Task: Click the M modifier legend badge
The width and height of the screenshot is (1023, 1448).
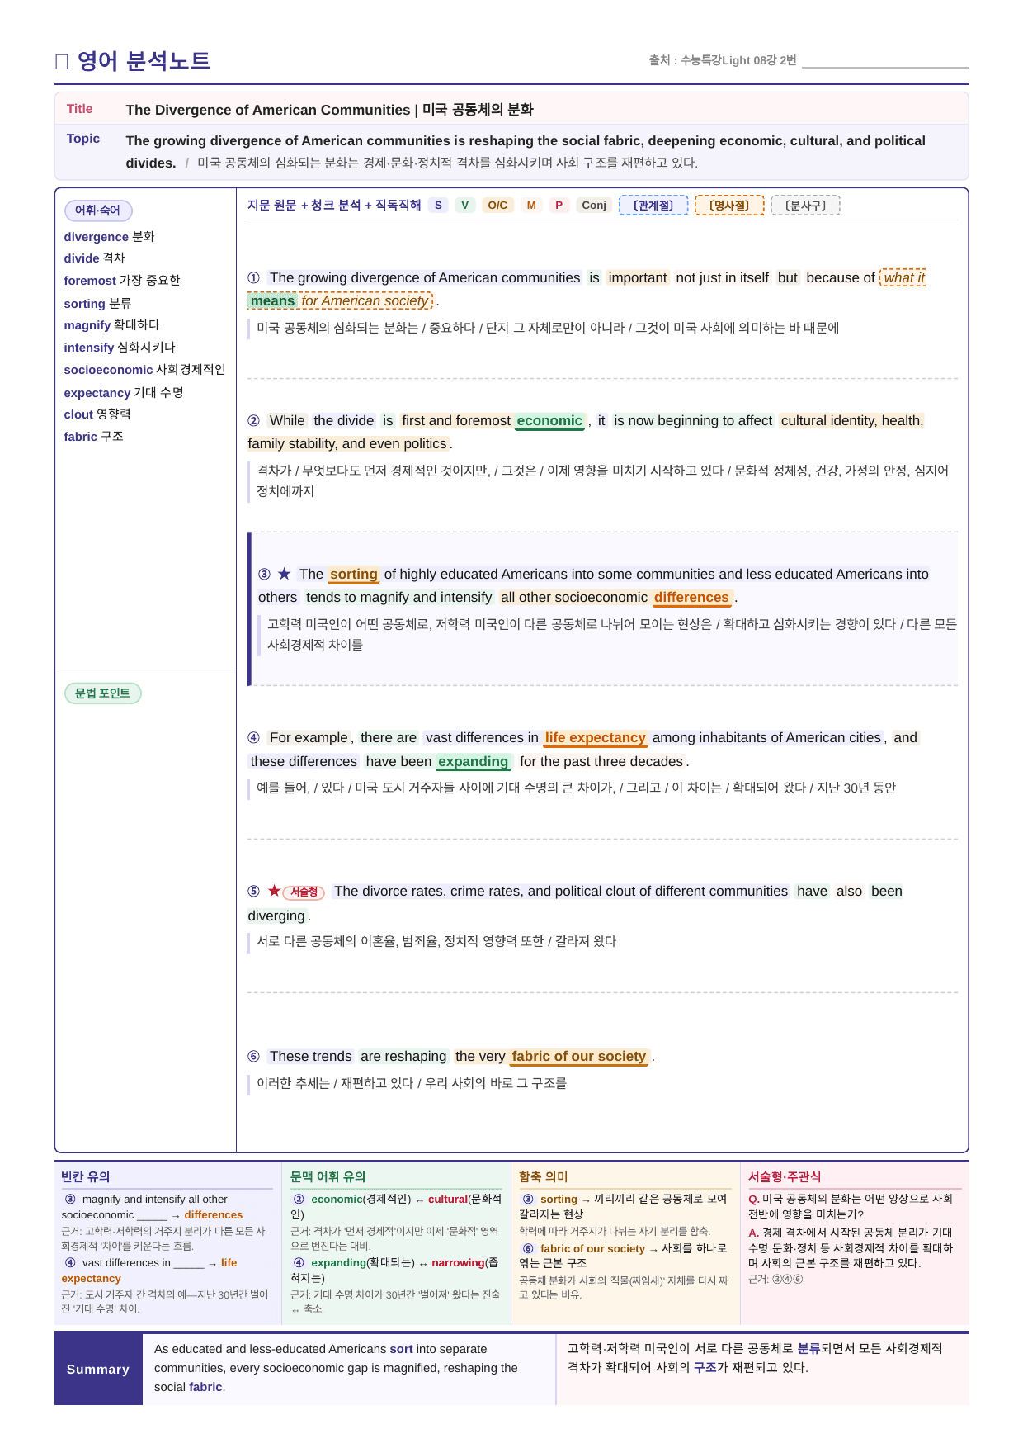Action: 531,206
